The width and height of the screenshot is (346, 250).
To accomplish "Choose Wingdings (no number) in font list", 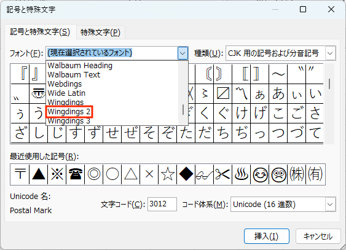I will pyautogui.click(x=66, y=103).
